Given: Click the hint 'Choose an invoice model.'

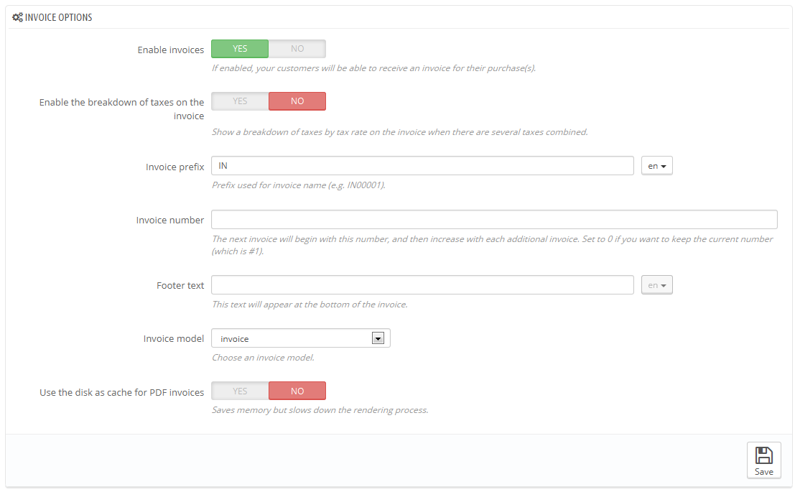Looking at the screenshot, I should click(263, 358).
